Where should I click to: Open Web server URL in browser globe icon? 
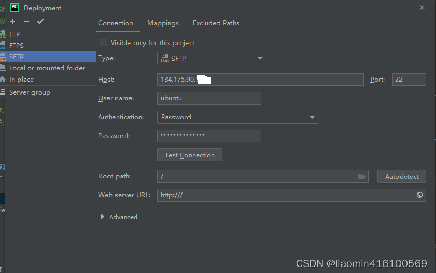tap(419, 195)
